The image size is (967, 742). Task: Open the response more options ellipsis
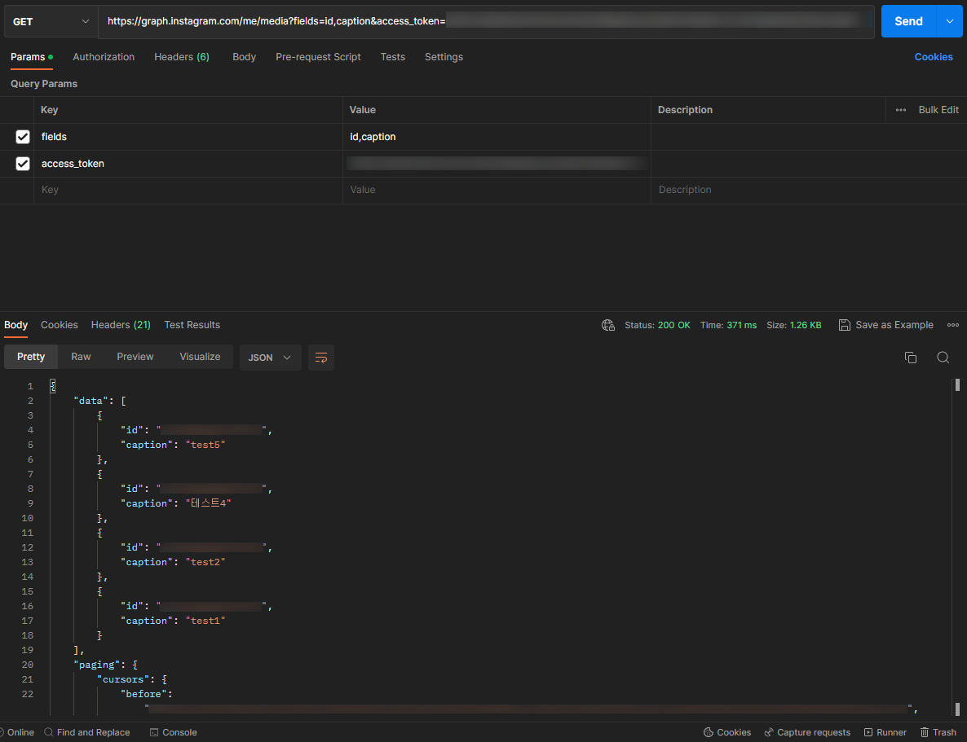(953, 325)
